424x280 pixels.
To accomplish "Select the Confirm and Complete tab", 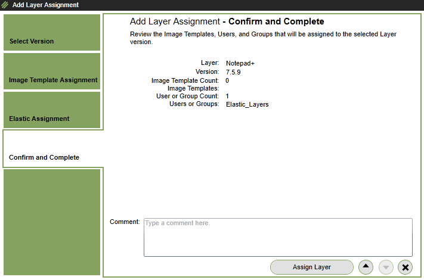I will point(51,149).
